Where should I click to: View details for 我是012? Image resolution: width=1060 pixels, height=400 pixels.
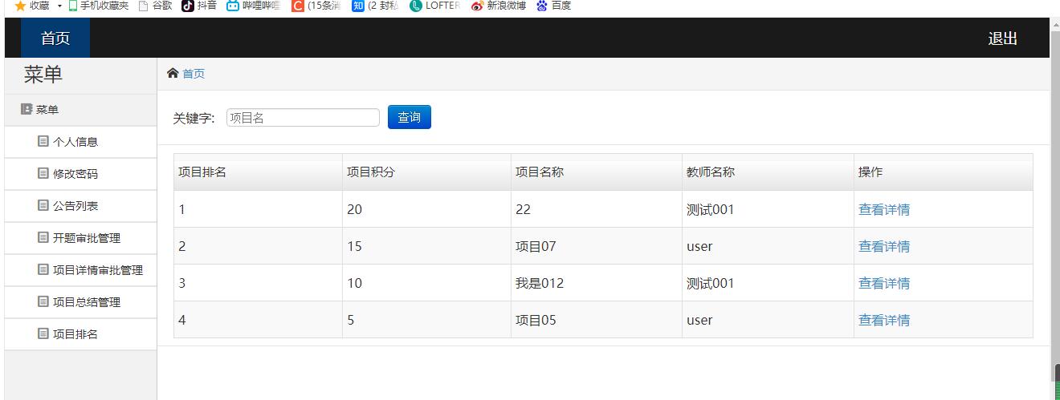coord(884,283)
